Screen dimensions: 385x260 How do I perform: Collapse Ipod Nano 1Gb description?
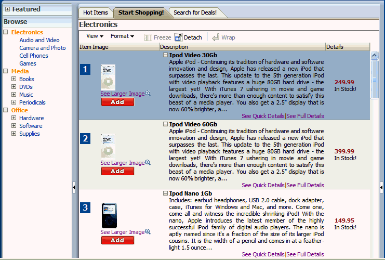(x=166, y=193)
